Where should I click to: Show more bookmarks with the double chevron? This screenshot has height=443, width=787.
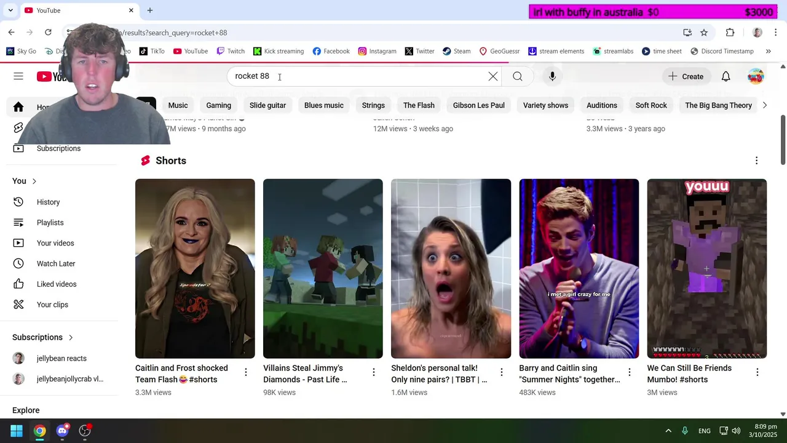768,51
